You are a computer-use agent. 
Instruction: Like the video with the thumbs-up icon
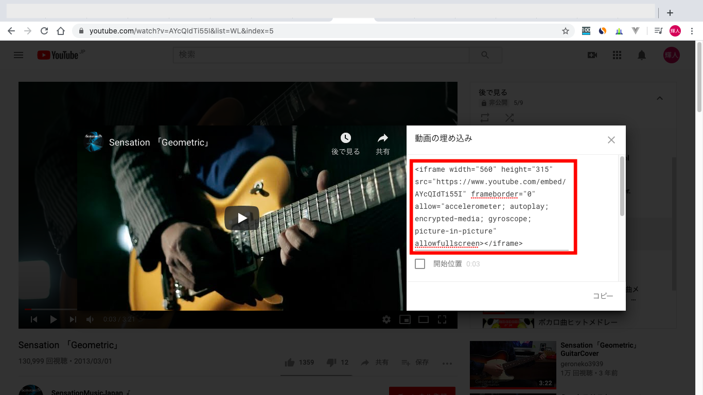pyautogui.click(x=290, y=362)
